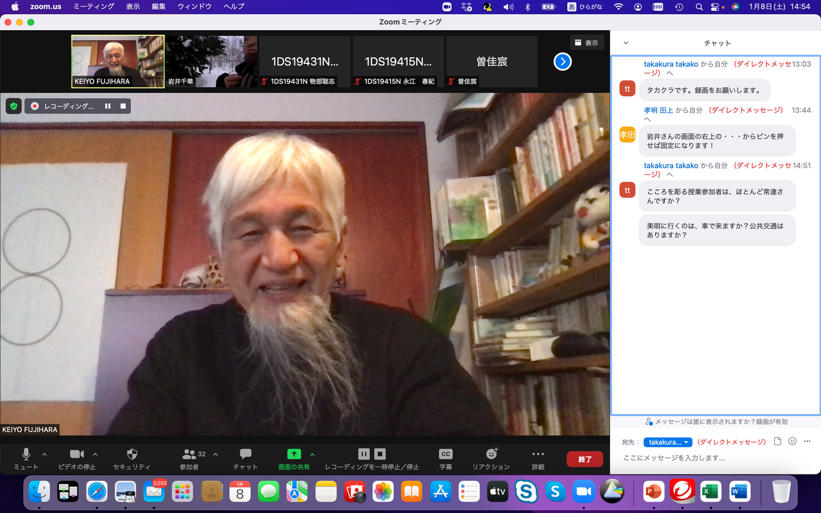Open 字幕 closed captions
The height and width of the screenshot is (513, 821).
(x=446, y=458)
